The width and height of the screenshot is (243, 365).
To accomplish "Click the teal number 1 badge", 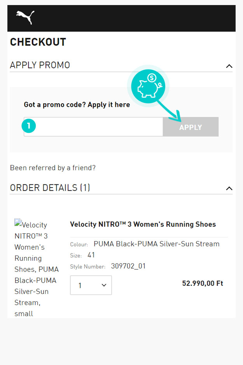I will (x=29, y=126).
